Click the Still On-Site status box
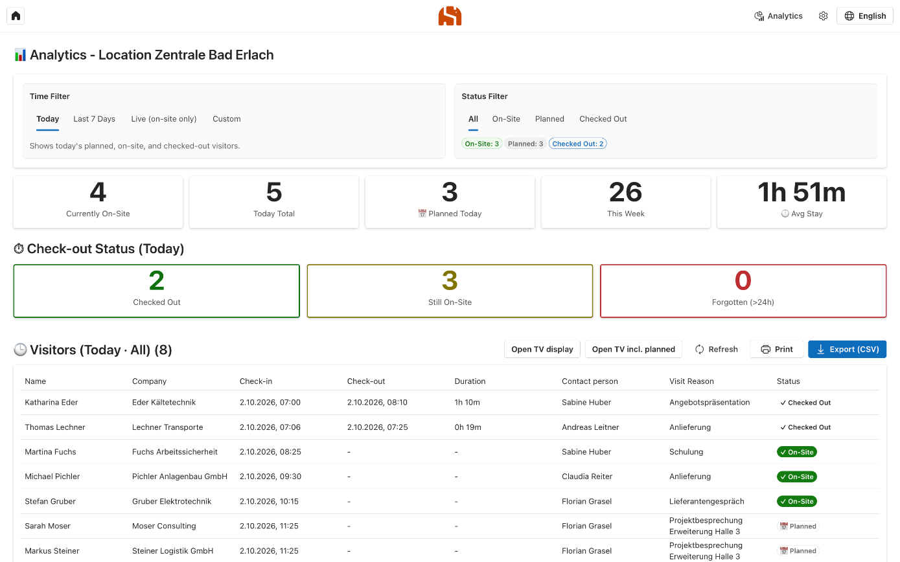 pyautogui.click(x=450, y=291)
